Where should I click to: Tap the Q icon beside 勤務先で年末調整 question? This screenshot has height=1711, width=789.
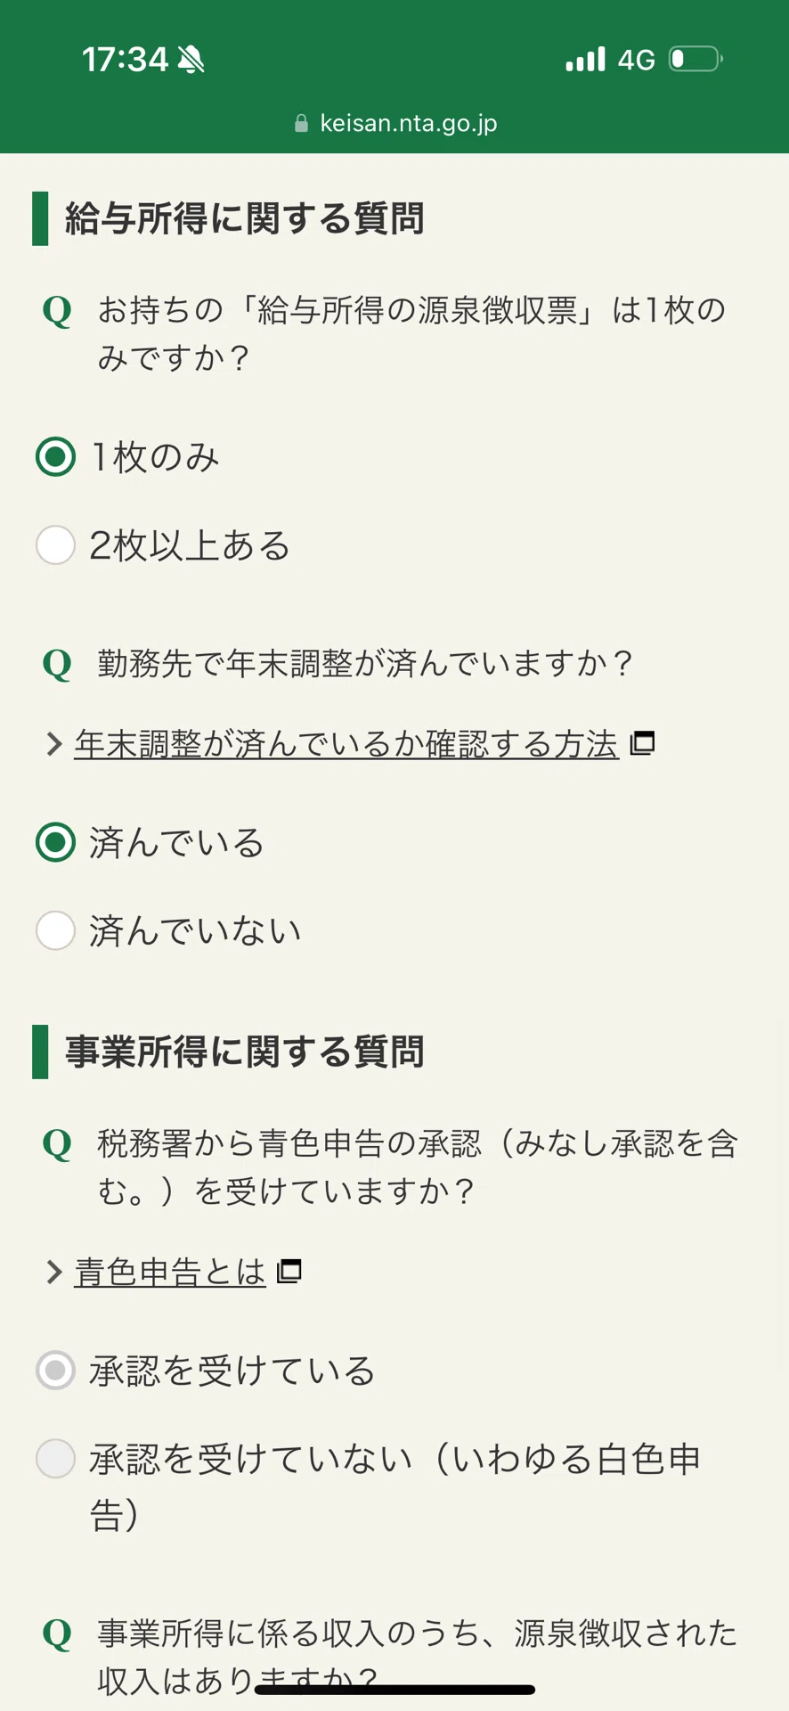coord(57,665)
